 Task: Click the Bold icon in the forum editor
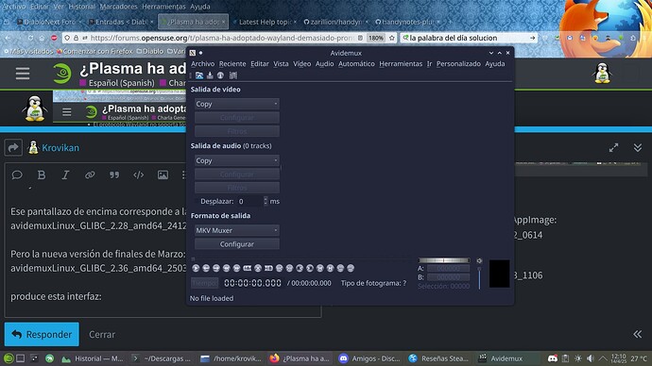[x=42, y=175]
